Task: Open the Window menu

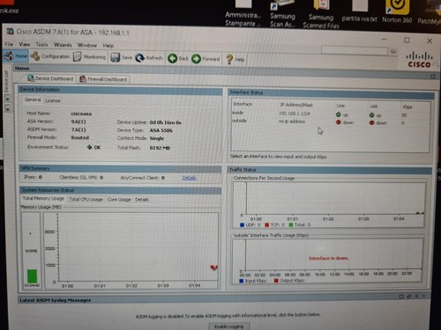Action: coord(87,45)
